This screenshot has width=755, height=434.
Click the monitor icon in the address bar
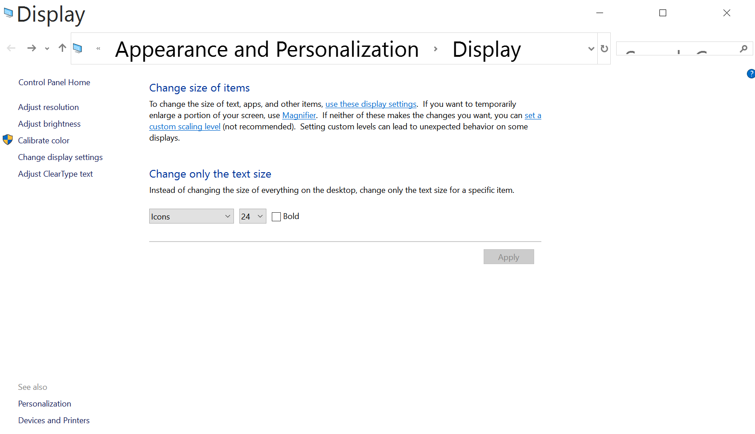click(x=78, y=48)
